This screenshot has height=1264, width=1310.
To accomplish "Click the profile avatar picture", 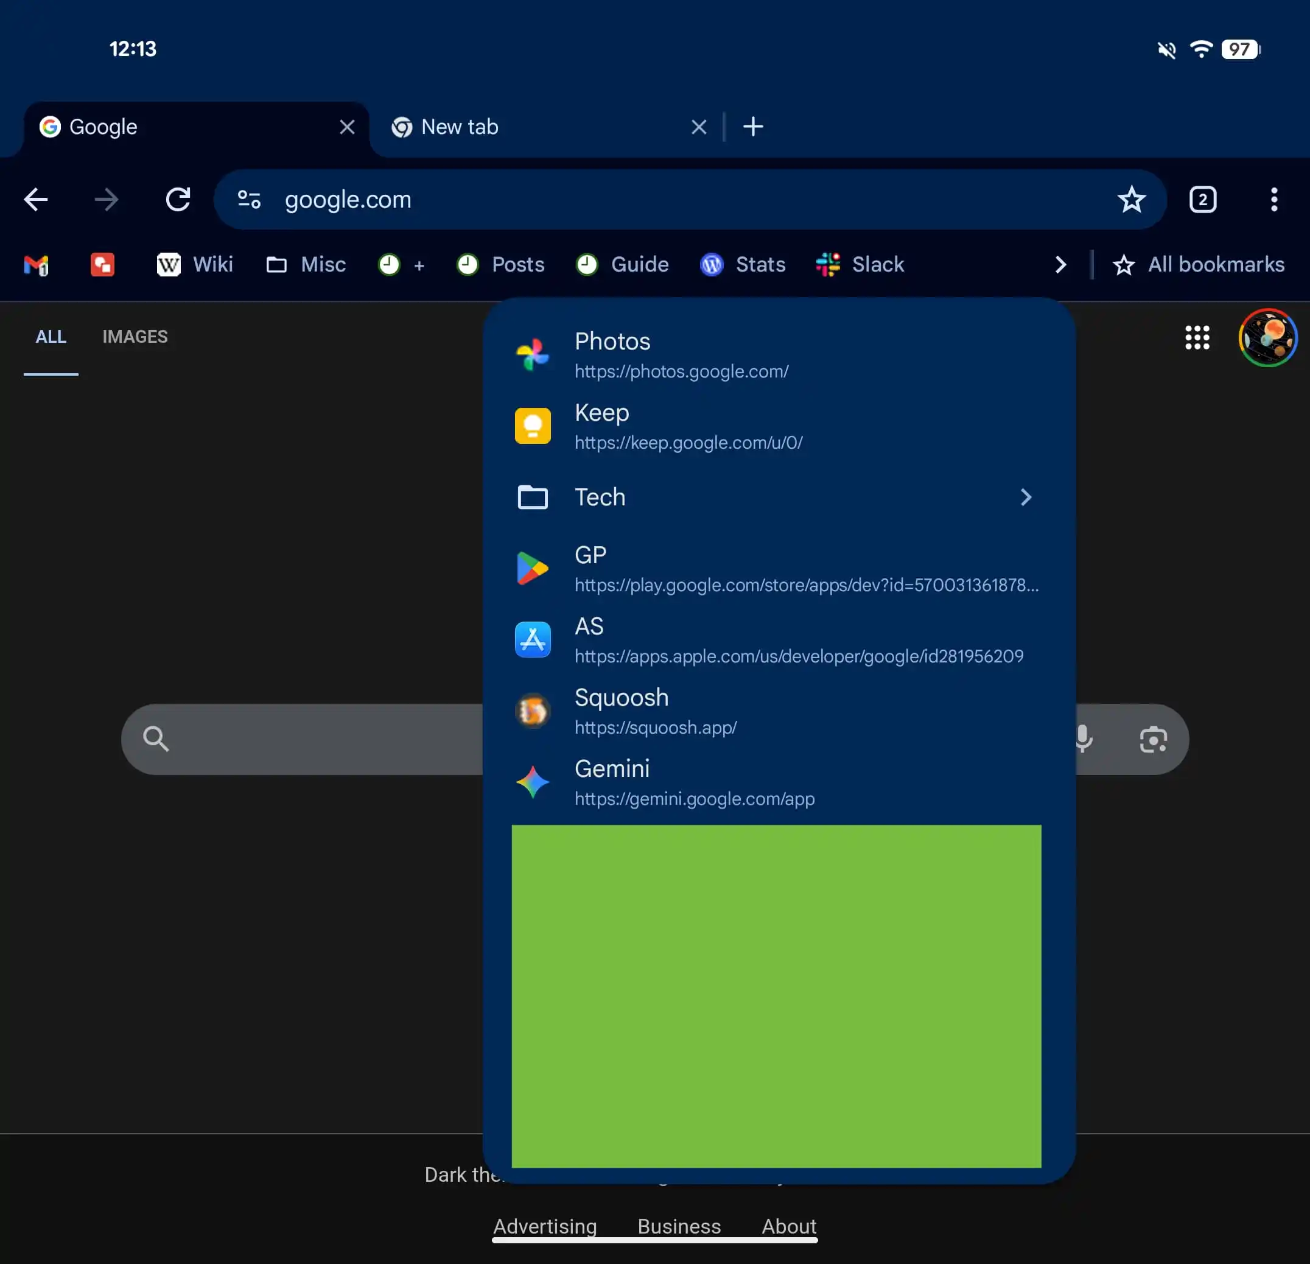I will coord(1267,337).
